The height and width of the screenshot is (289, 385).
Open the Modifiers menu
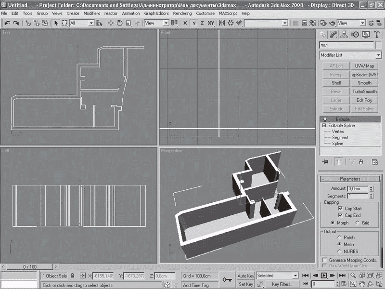click(91, 13)
